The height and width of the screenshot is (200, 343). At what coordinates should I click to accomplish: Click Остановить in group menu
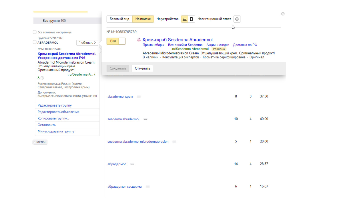pyautogui.click(x=47, y=125)
